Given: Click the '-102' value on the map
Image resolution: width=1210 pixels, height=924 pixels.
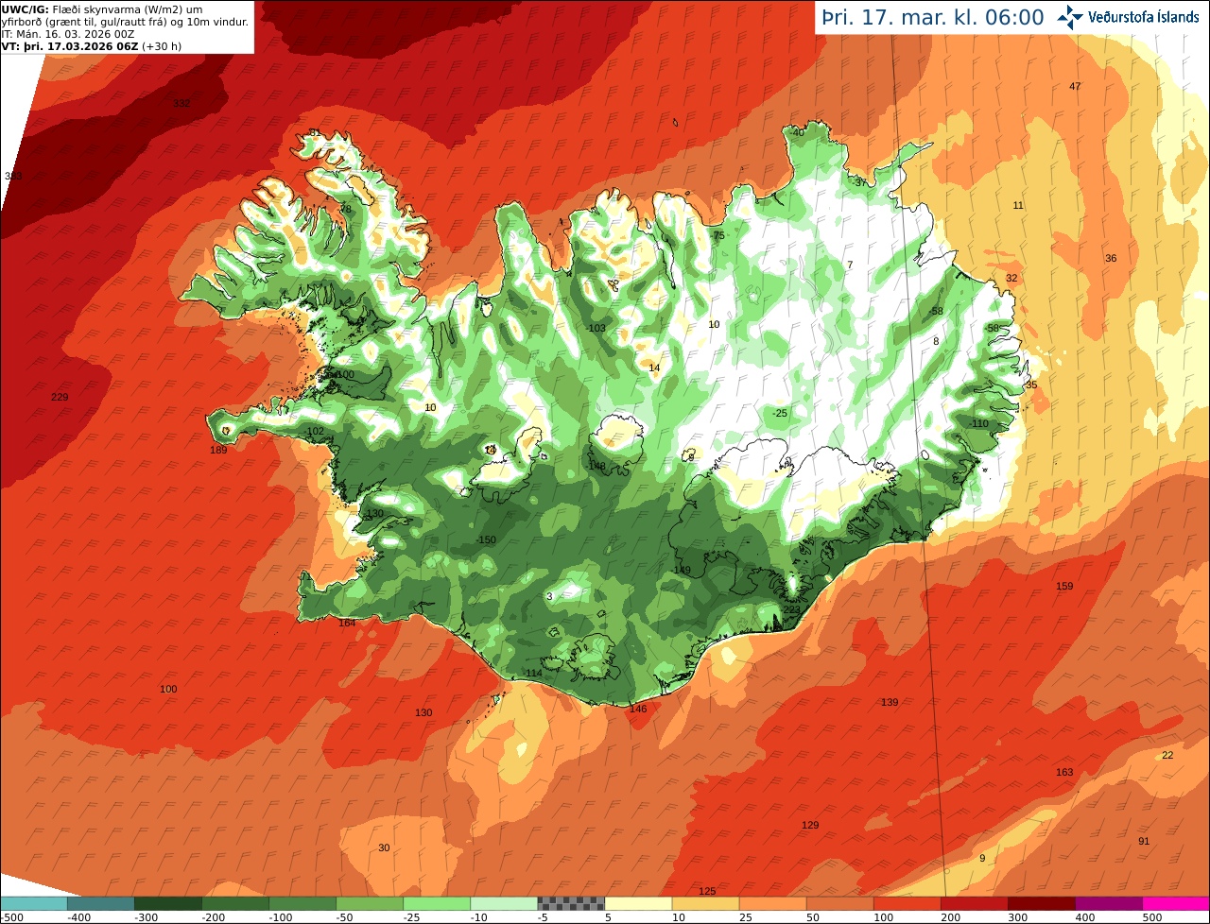Looking at the screenshot, I should pyautogui.click(x=315, y=431).
